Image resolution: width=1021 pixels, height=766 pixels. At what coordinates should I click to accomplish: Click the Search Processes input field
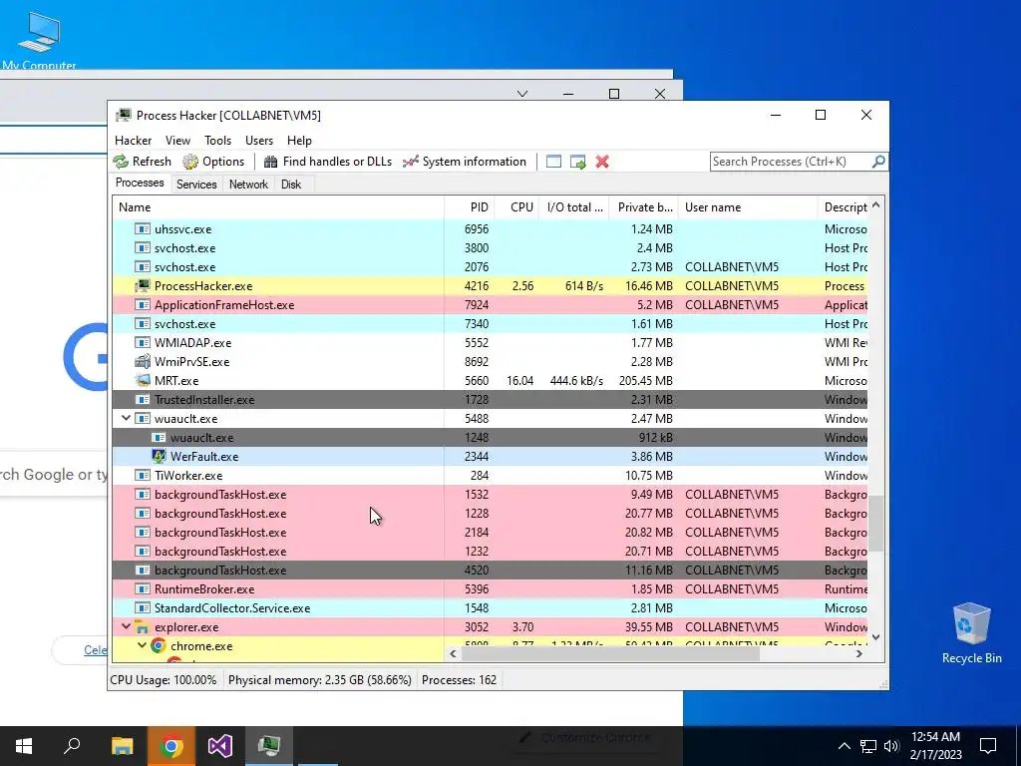[x=791, y=162]
